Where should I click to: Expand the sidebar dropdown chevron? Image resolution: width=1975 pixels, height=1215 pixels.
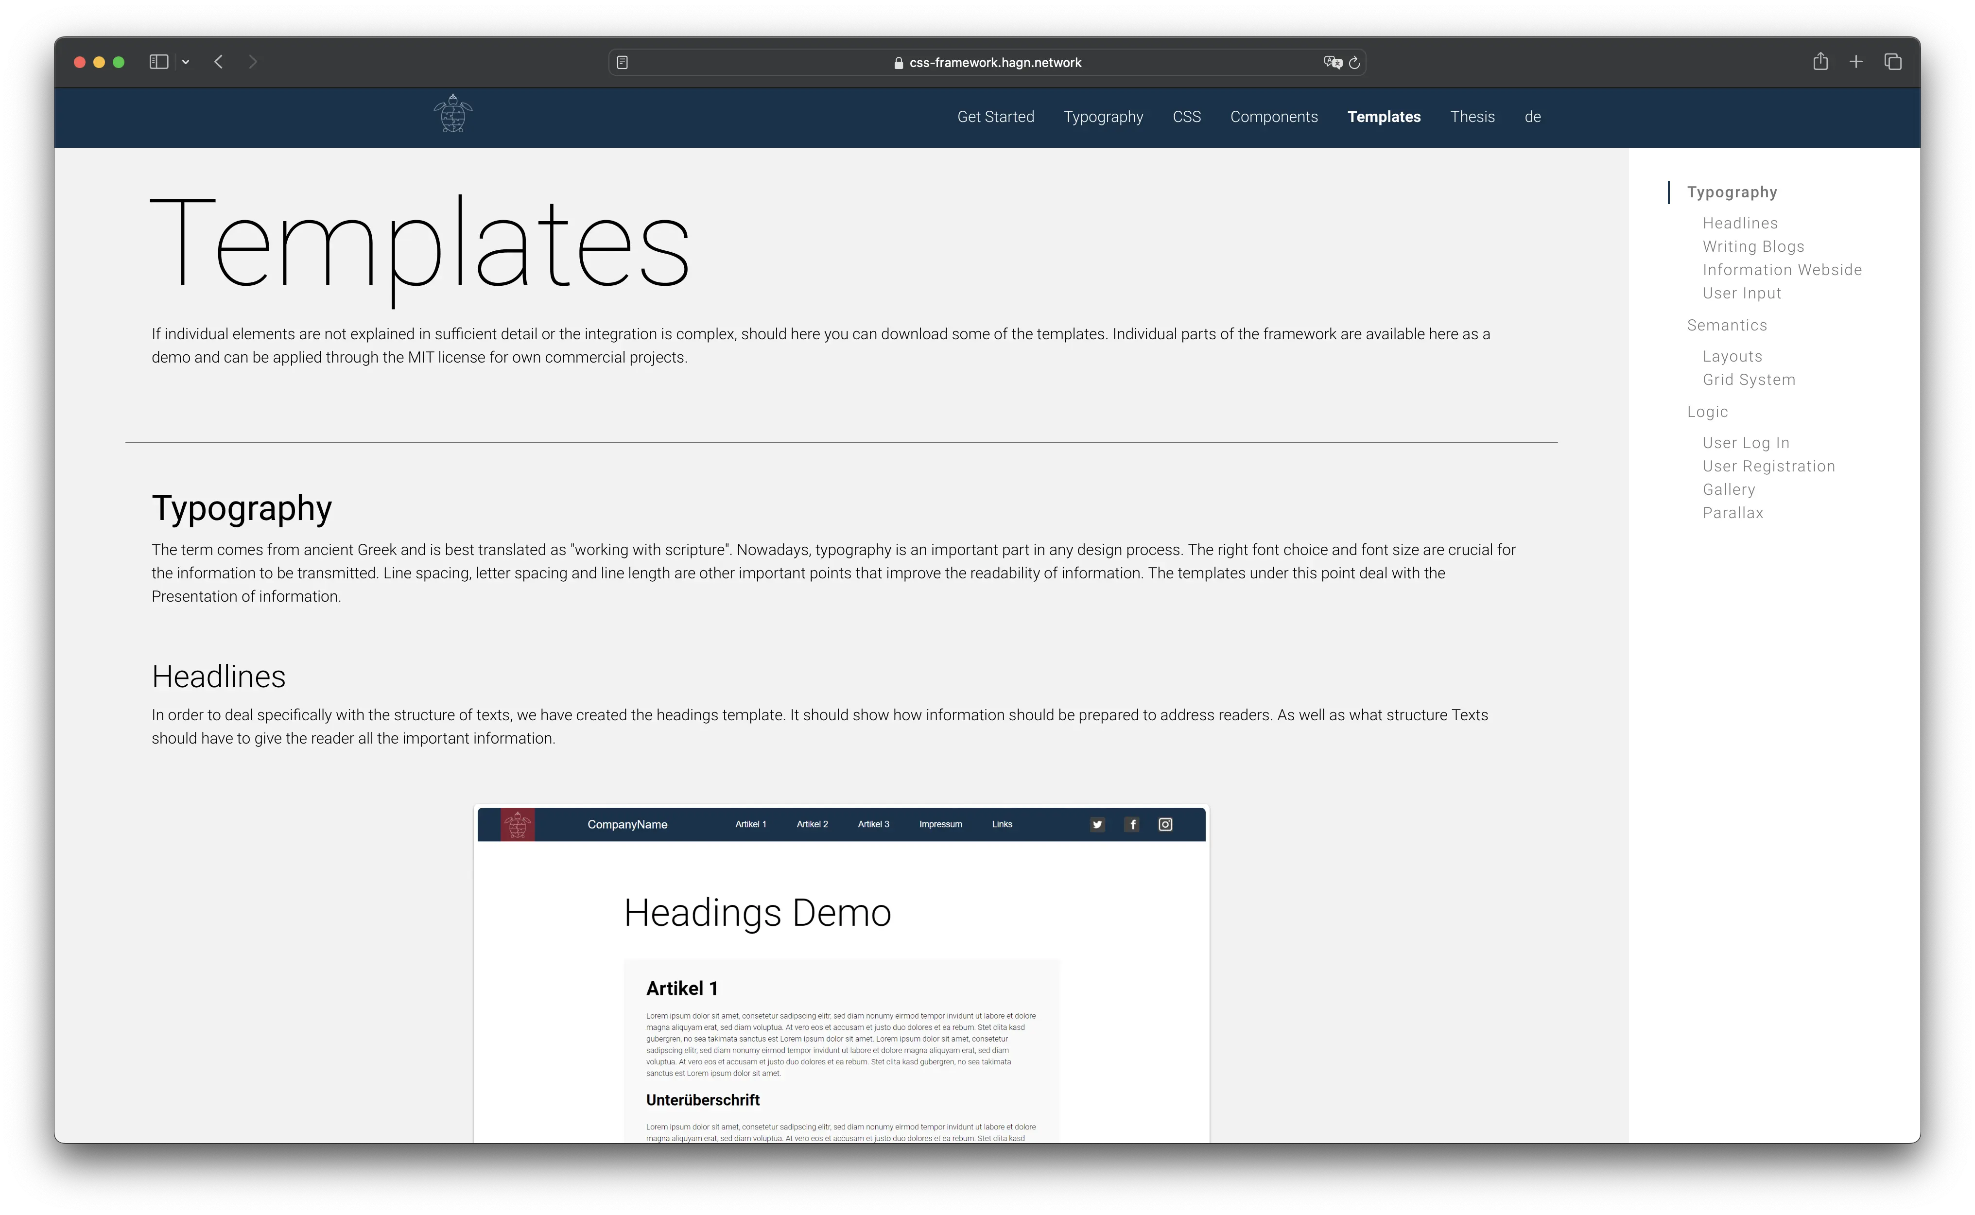(186, 62)
